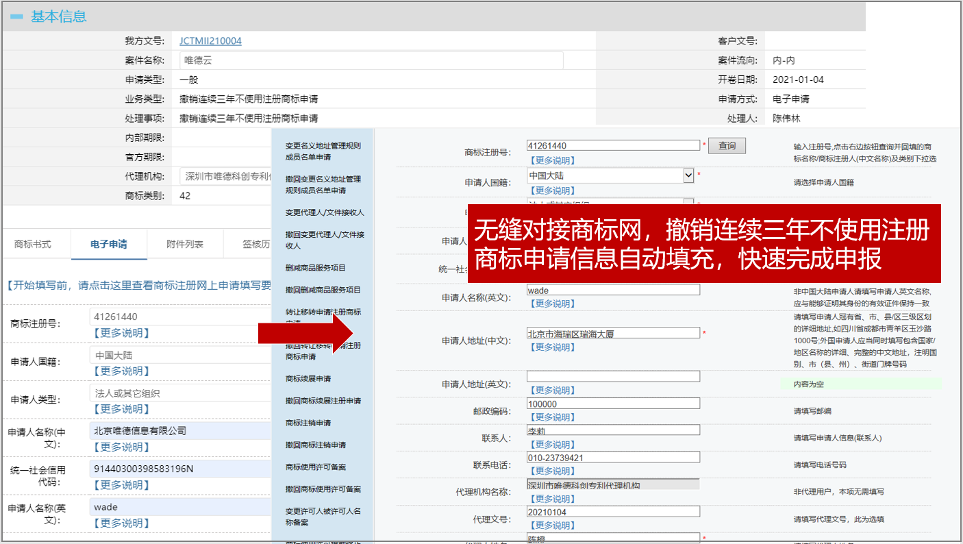Open the 附件列表 tab

point(185,244)
